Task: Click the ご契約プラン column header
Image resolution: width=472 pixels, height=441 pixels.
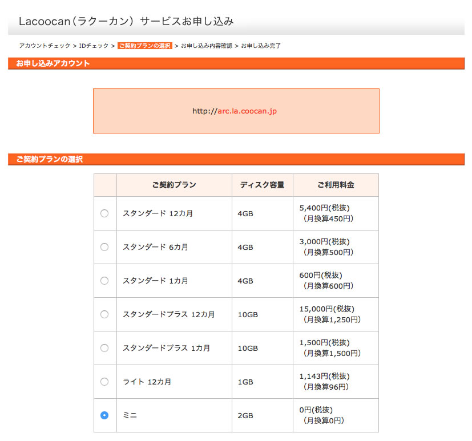Action: [x=174, y=185]
